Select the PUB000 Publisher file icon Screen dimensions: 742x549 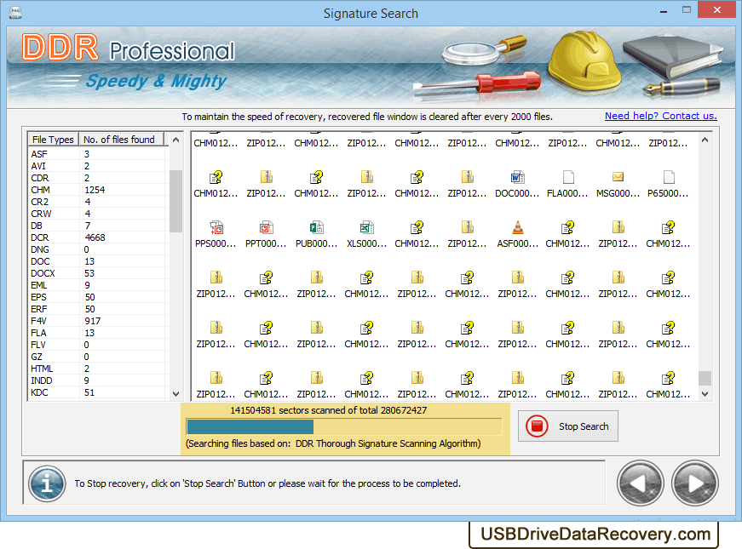point(317,227)
